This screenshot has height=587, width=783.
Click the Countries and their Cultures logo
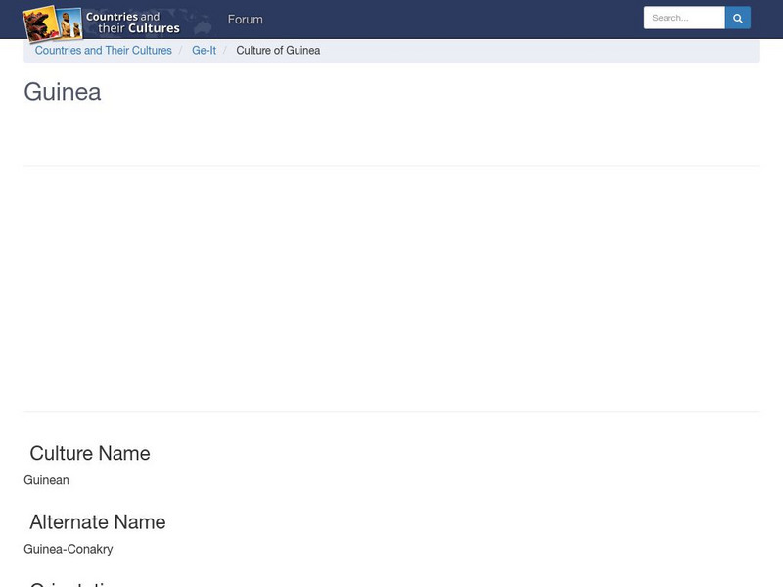point(117,23)
